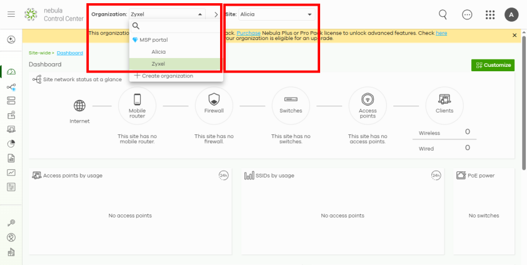Open the pie chart sidebar icon

pyautogui.click(x=11, y=144)
